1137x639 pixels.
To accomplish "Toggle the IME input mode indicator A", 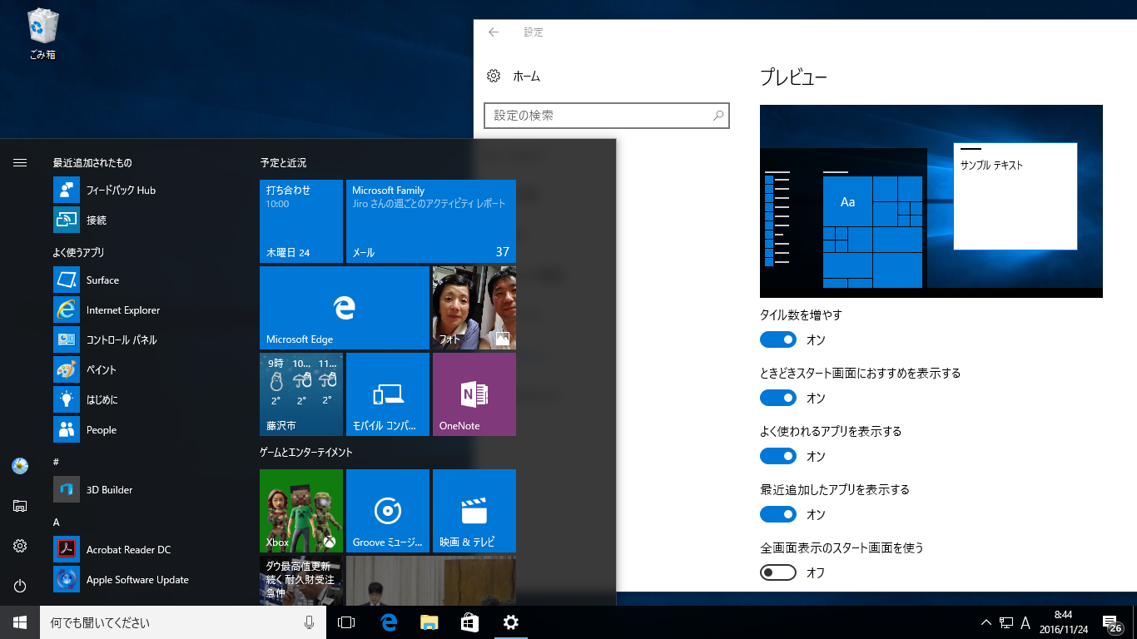I will (1025, 622).
